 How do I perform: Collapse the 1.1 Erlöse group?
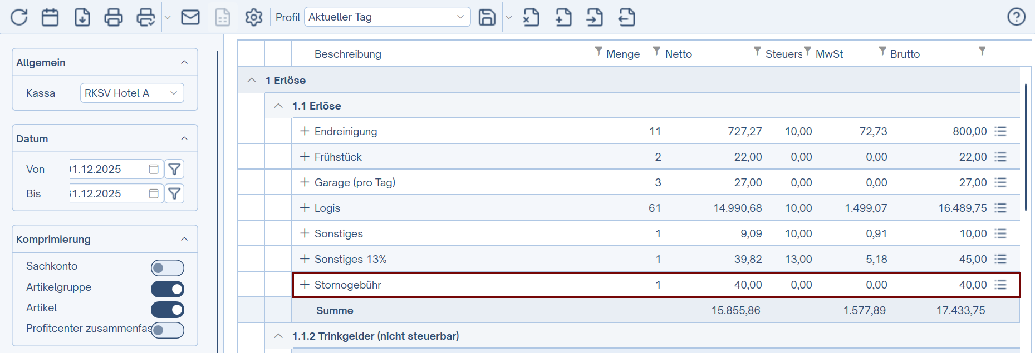coord(278,106)
